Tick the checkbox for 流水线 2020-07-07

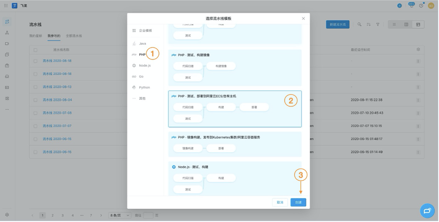[35, 126]
